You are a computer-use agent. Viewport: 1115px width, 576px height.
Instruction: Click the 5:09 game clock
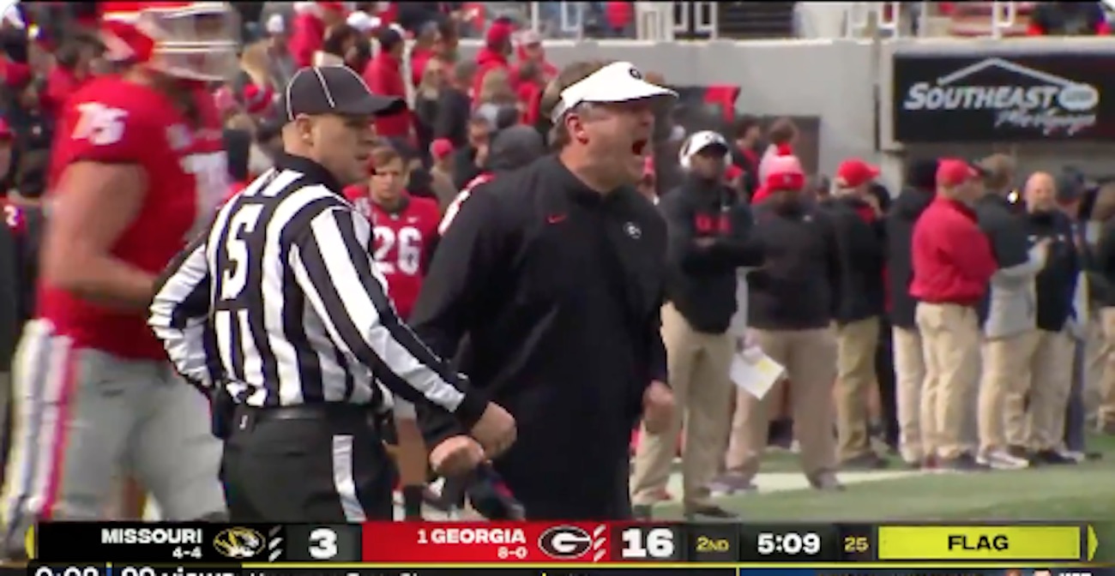click(776, 543)
